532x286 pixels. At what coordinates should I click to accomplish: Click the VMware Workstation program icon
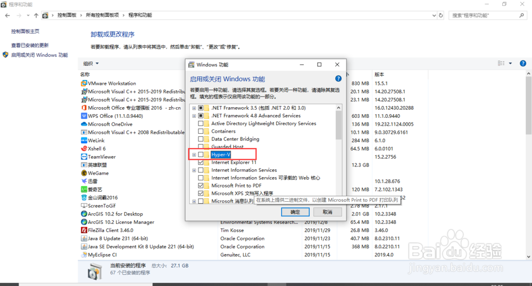(x=84, y=83)
